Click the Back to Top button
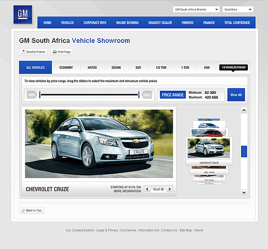This screenshot has width=268, height=249. click(x=31, y=211)
